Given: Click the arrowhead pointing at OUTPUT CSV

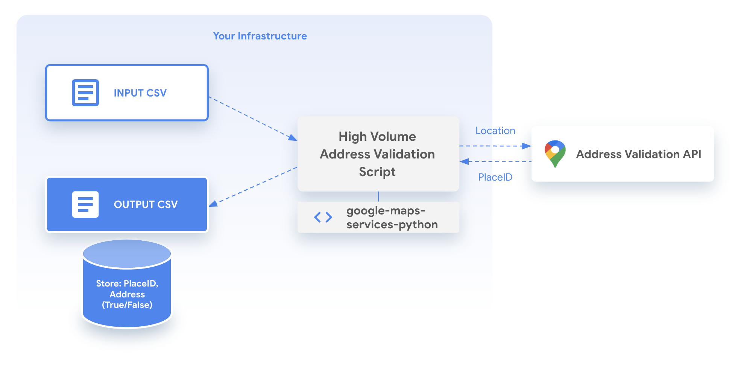Looking at the screenshot, I should 213,204.
